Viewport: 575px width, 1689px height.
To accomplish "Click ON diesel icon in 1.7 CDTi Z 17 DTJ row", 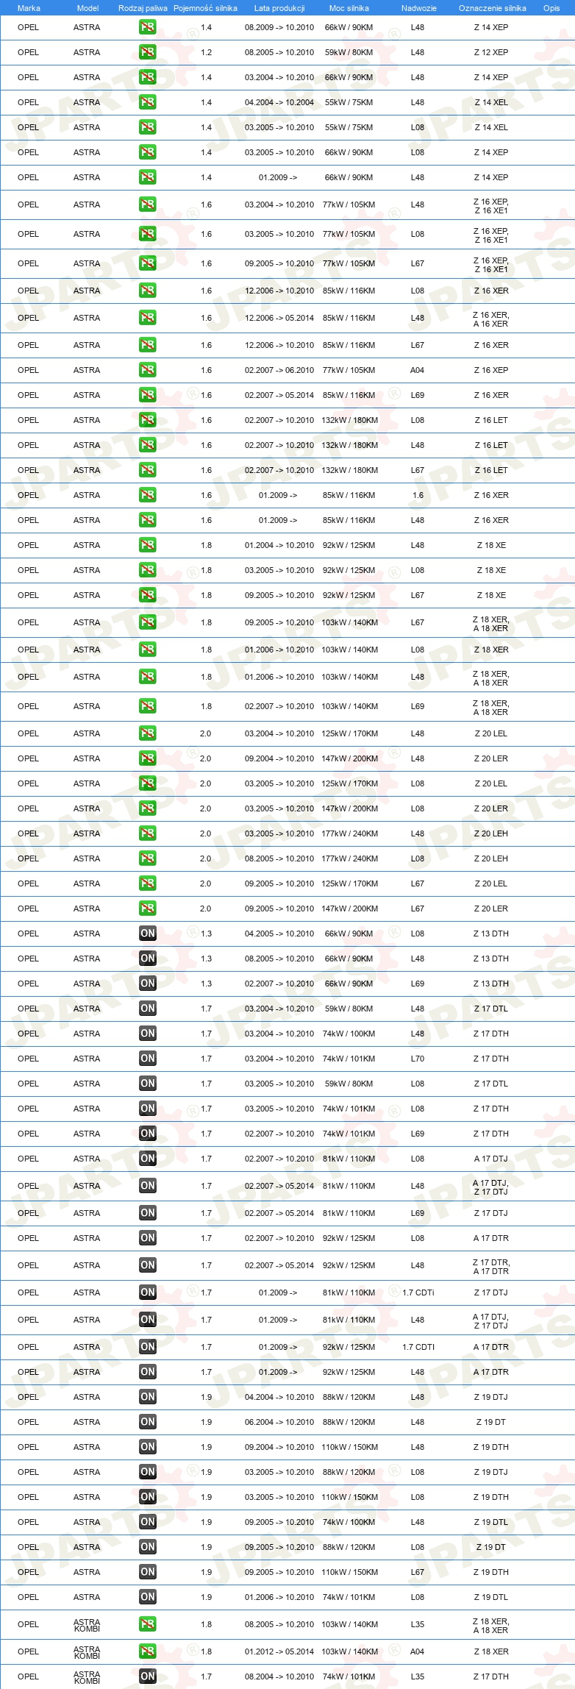I will 147,1292.
